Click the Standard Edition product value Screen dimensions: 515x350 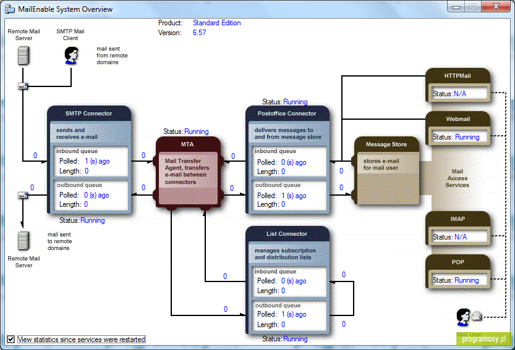pyautogui.click(x=217, y=23)
